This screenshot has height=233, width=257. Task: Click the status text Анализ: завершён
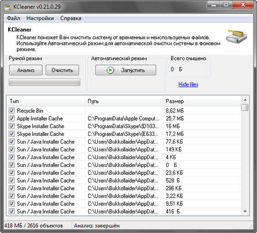97,226
